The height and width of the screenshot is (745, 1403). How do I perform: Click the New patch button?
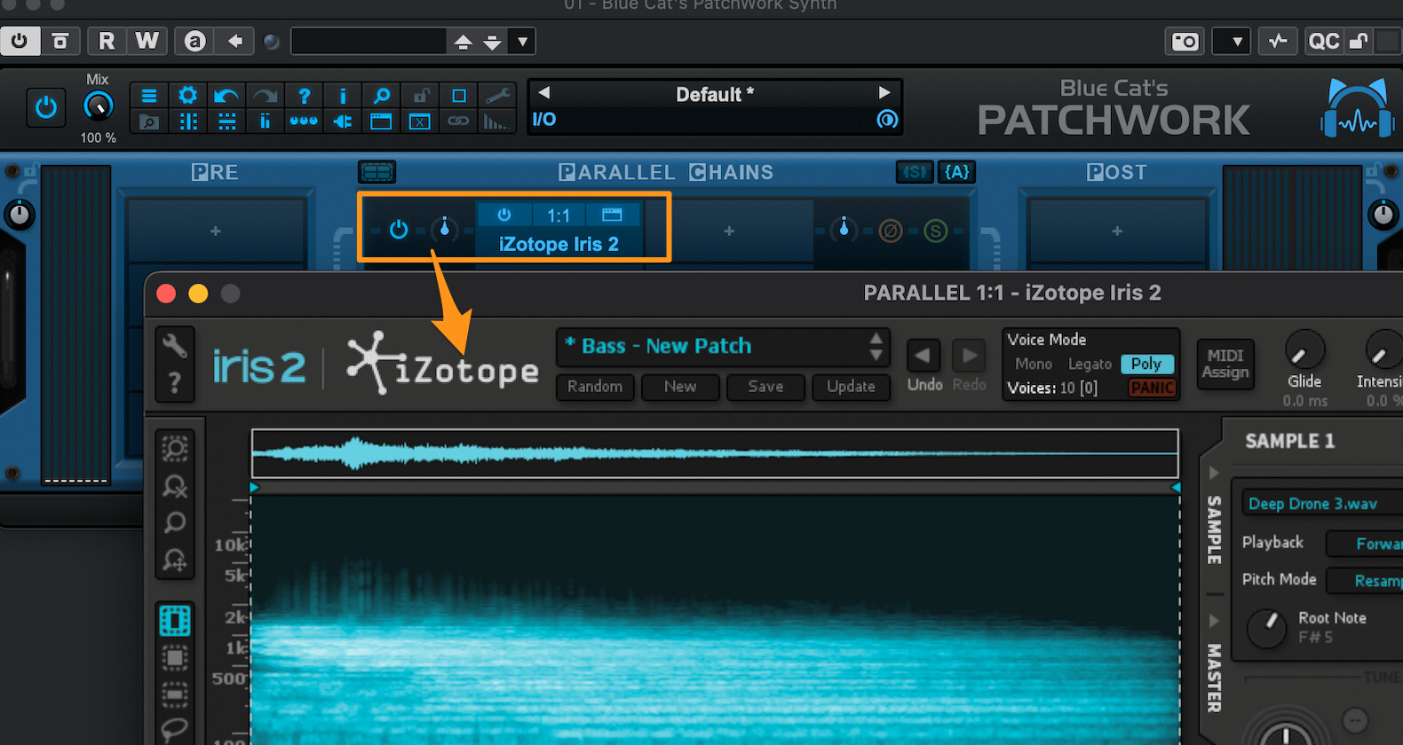click(680, 387)
